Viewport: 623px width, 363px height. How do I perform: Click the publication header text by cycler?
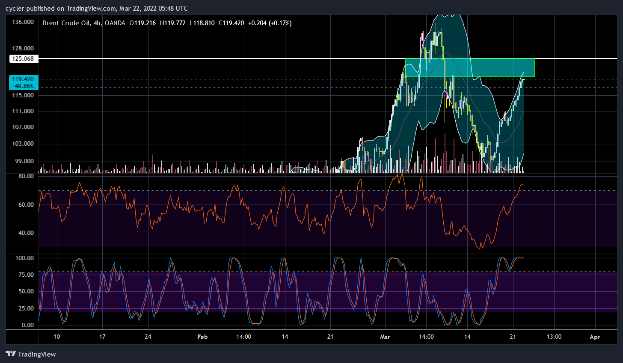pyautogui.click(x=96, y=9)
